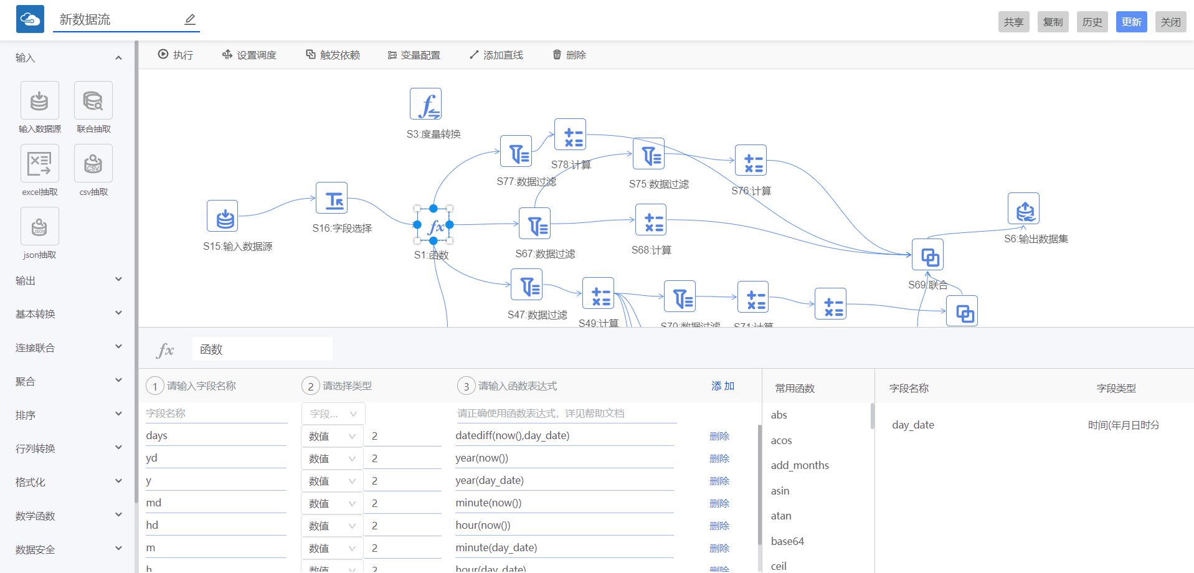Select the 联合抽取 component icon
Viewport: 1194px width, 573px height.
(x=93, y=100)
